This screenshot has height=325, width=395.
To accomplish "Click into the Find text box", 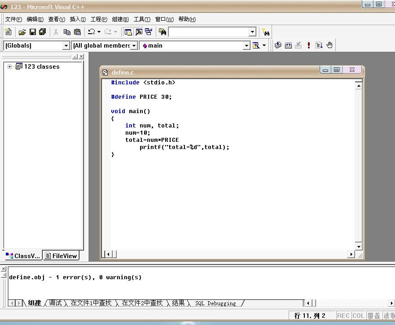I will tap(209, 32).
